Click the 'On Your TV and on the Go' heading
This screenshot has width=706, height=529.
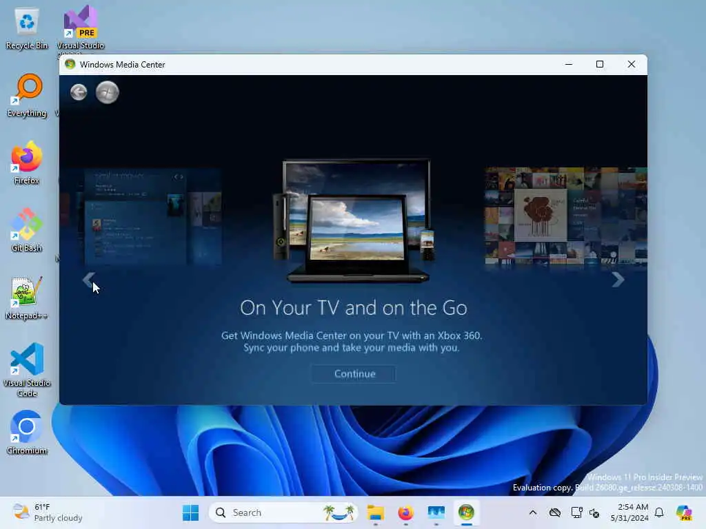click(354, 308)
